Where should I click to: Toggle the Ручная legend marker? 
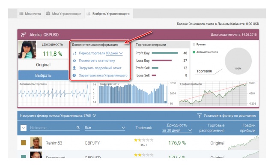click(x=194, y=45)
